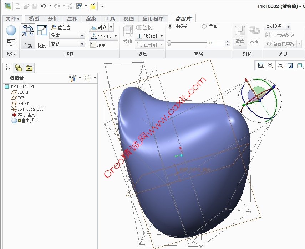The width and height of the screenshot is (305, 249).
Task: Switch to the 渲染 Render tab
Action: click(91, 18)
